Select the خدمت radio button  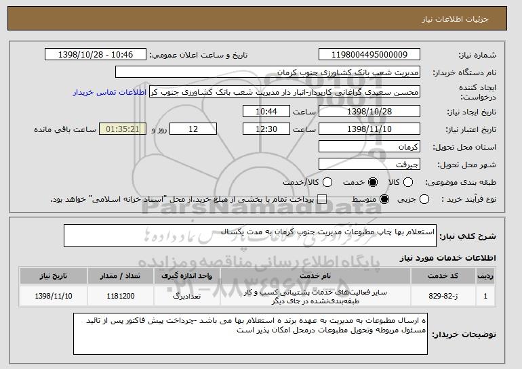coord(373,182)
